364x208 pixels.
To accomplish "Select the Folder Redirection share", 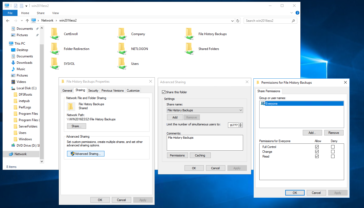I will [77, 49].
